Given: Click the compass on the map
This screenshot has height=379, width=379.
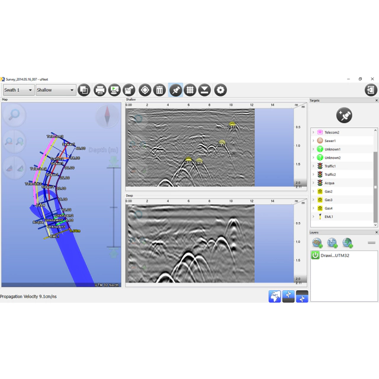Looking at the screenshot, I should pyautogui.click(x=108, y=116).
